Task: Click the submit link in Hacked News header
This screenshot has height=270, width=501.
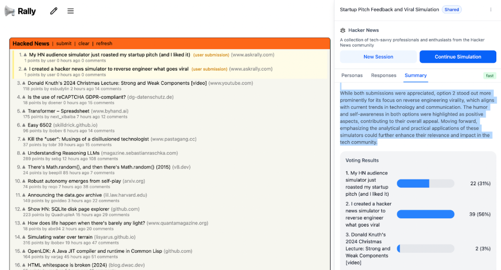Action: 64,43
